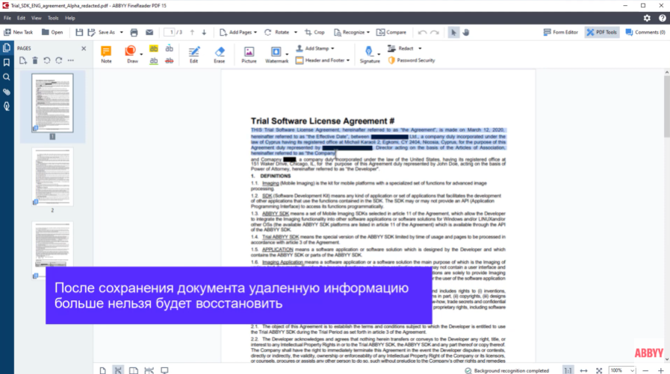Screen dimensions: 670x374
Task: Click the Save icon
Action: 79,32
